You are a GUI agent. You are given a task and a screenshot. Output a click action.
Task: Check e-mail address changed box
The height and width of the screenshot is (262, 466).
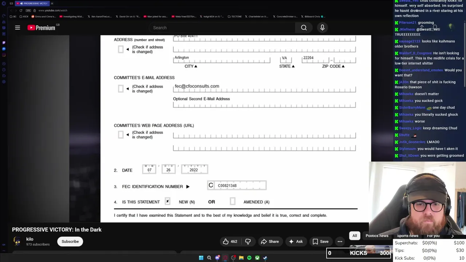pyautogui.click(x=121, y=89)
